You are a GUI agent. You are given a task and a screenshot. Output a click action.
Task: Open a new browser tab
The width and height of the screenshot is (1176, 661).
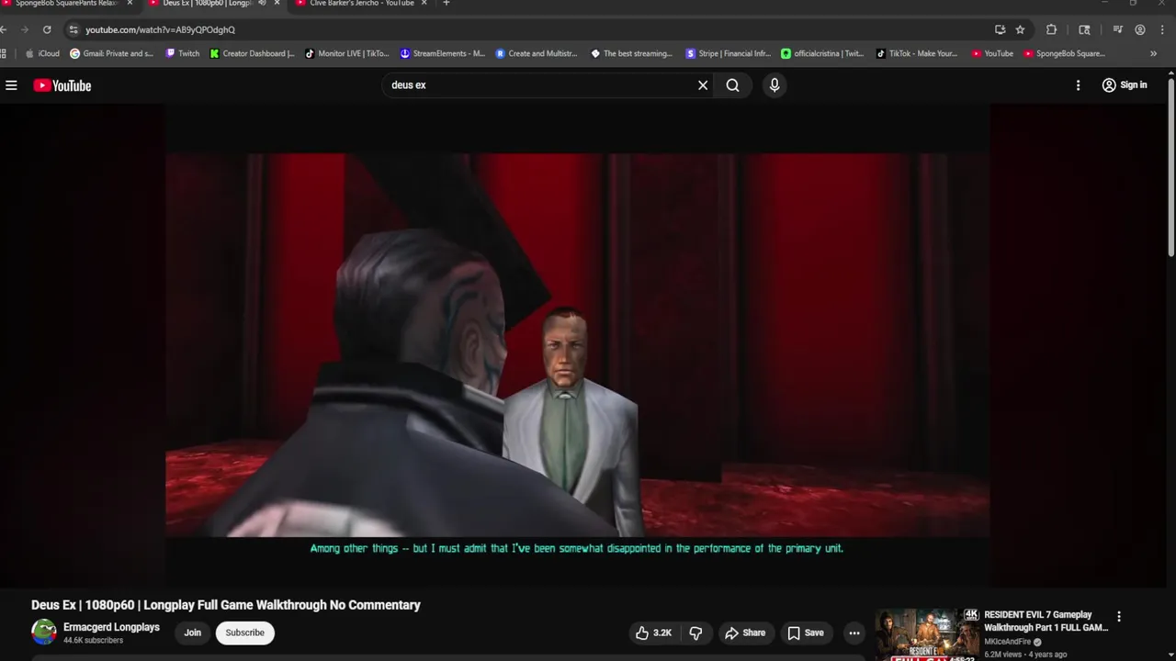[446, 3]
